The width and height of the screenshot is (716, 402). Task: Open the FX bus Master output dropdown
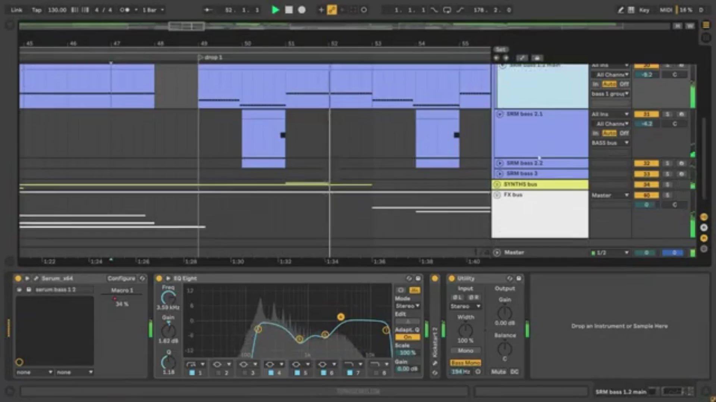tap(610, 195)
